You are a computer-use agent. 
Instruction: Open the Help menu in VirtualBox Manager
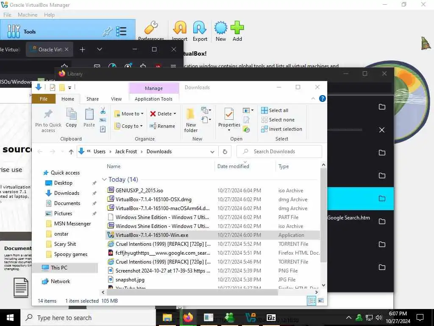coord(49,15)
